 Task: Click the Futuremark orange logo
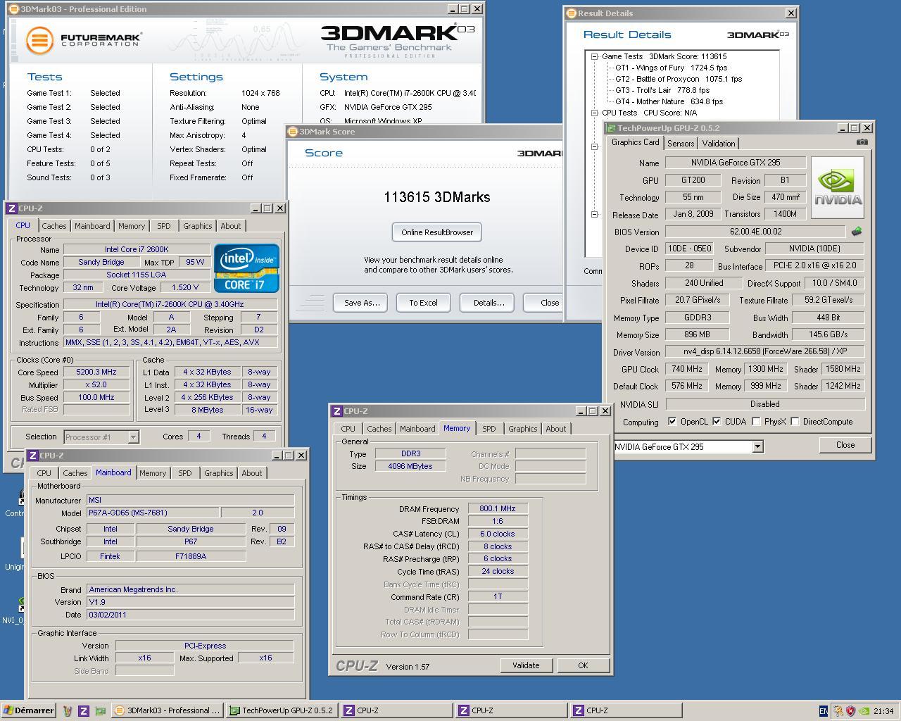click(40, 40)
